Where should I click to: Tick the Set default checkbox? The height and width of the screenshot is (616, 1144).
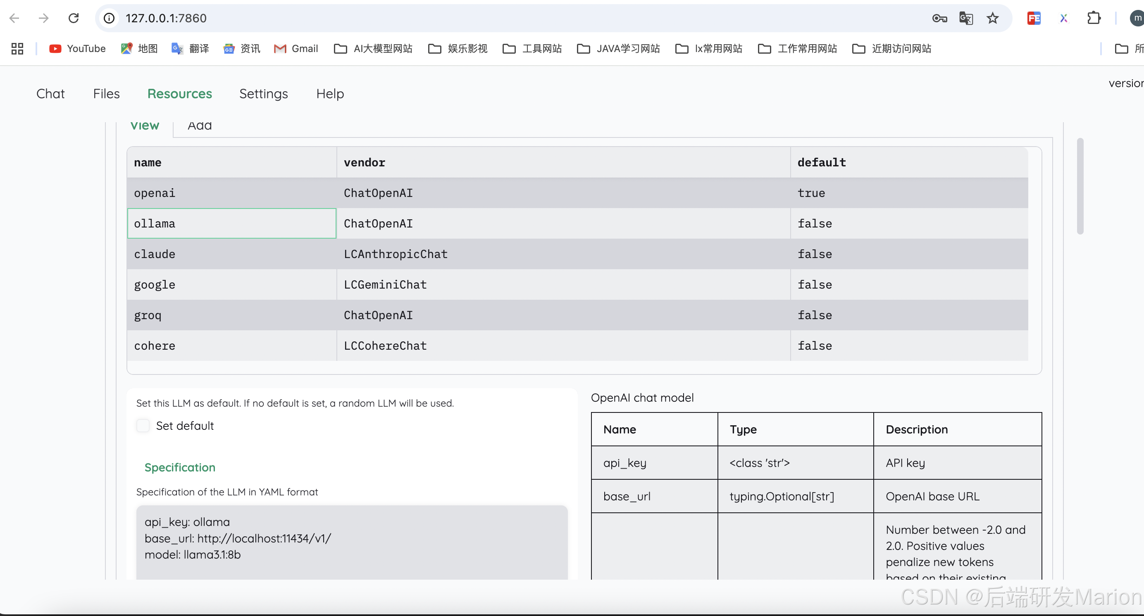pos(143,426)
